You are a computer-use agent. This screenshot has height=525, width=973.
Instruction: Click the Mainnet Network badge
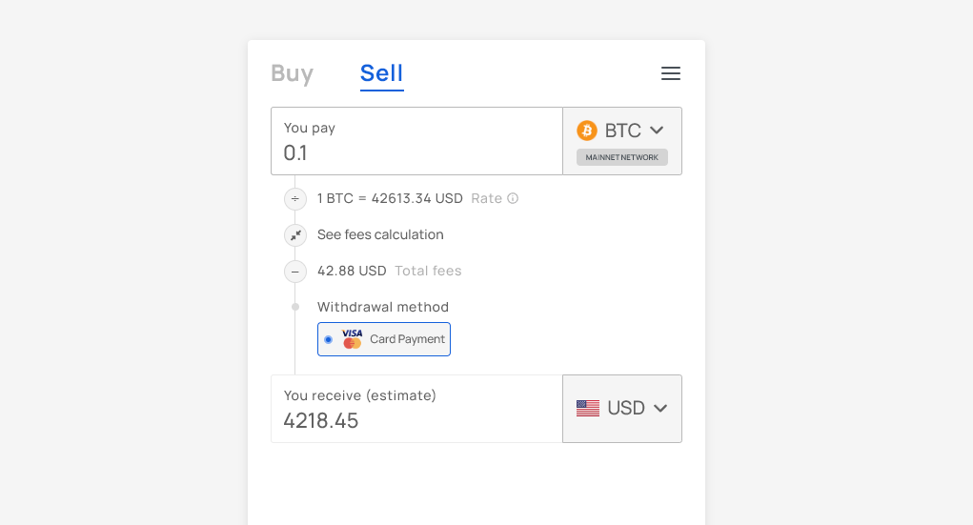tap(621, 157)
